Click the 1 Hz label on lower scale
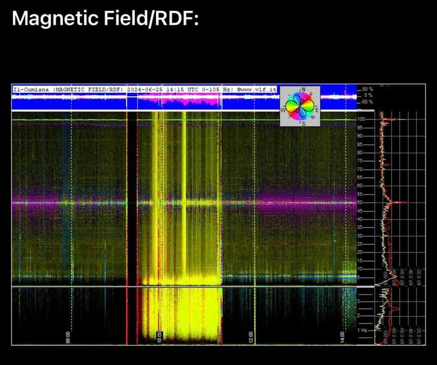437x365 pixels. [x=361, y=330]
